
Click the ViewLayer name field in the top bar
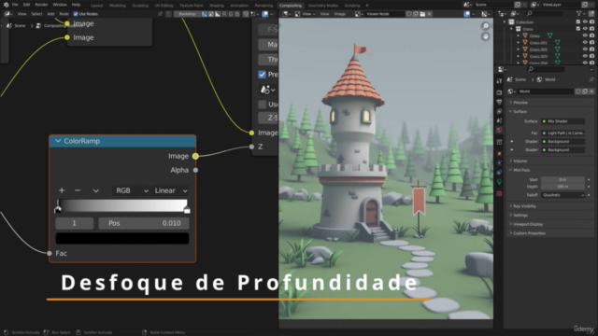[x=561, y=5]
